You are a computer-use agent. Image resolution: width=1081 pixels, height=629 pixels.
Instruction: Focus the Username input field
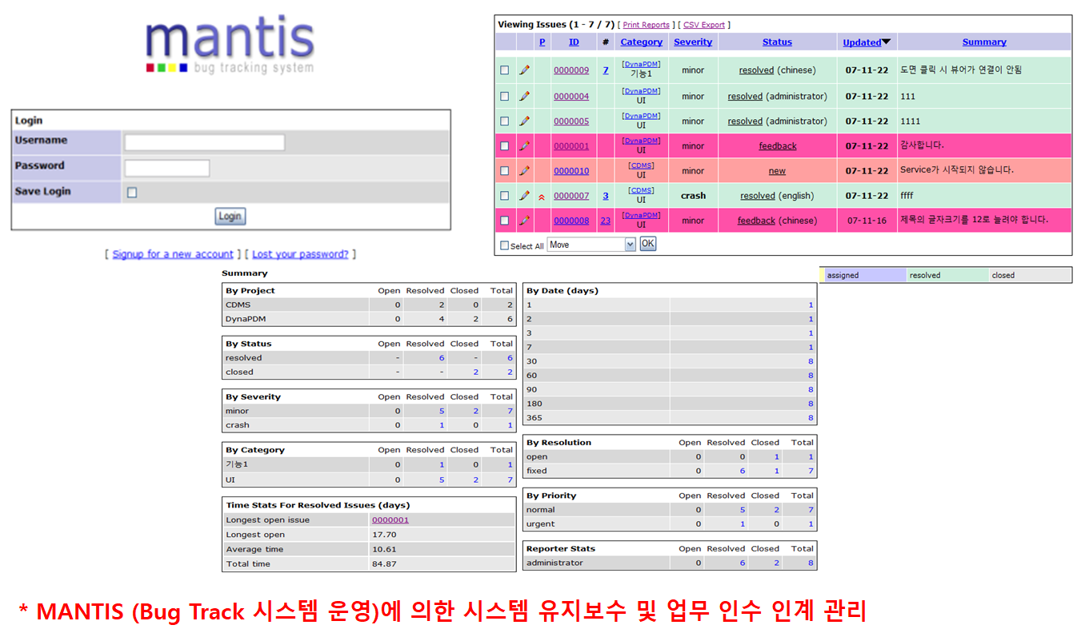pyautogui.click(x=205, y=142)
